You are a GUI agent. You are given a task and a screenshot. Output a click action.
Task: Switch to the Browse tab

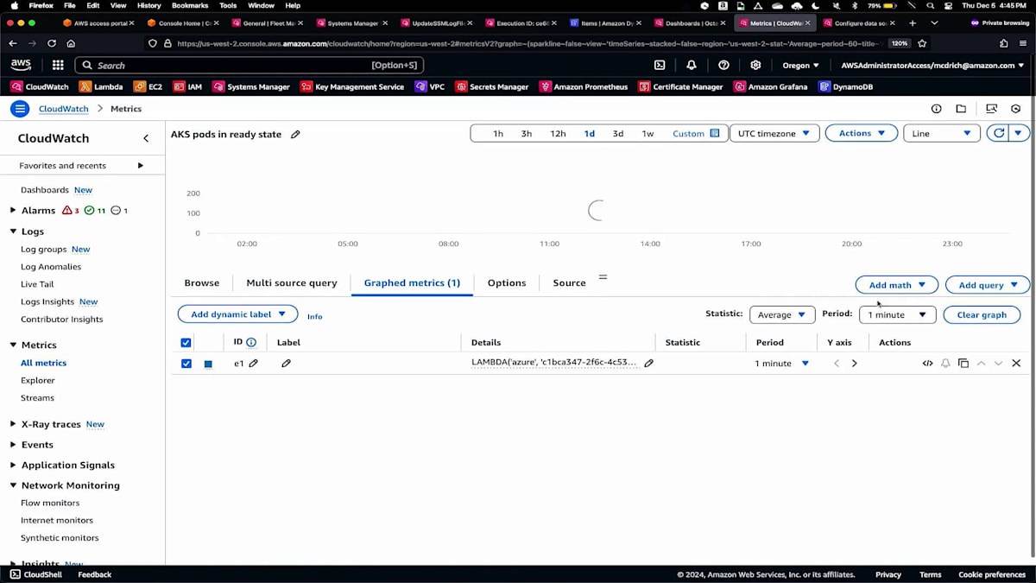[202, 282]
